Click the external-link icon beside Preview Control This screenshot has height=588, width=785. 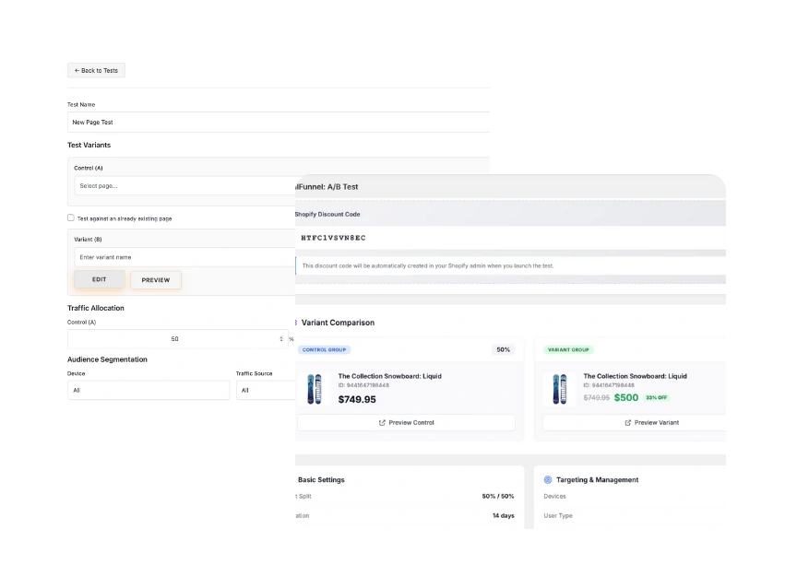[x=383, y=423]
